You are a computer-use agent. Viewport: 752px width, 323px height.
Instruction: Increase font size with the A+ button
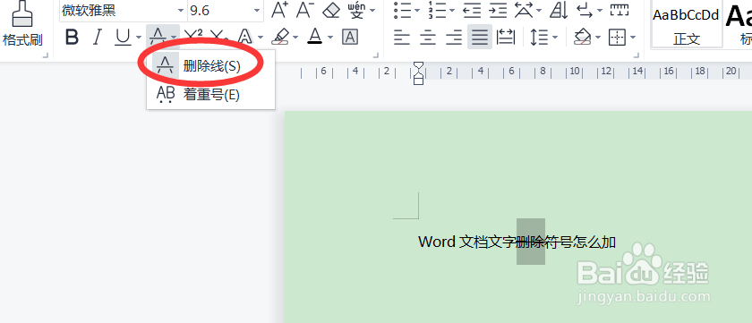(279, 10)
